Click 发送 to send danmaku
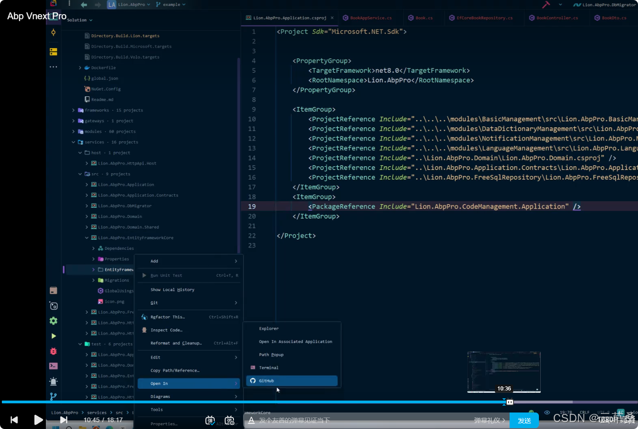 [524, 420]
